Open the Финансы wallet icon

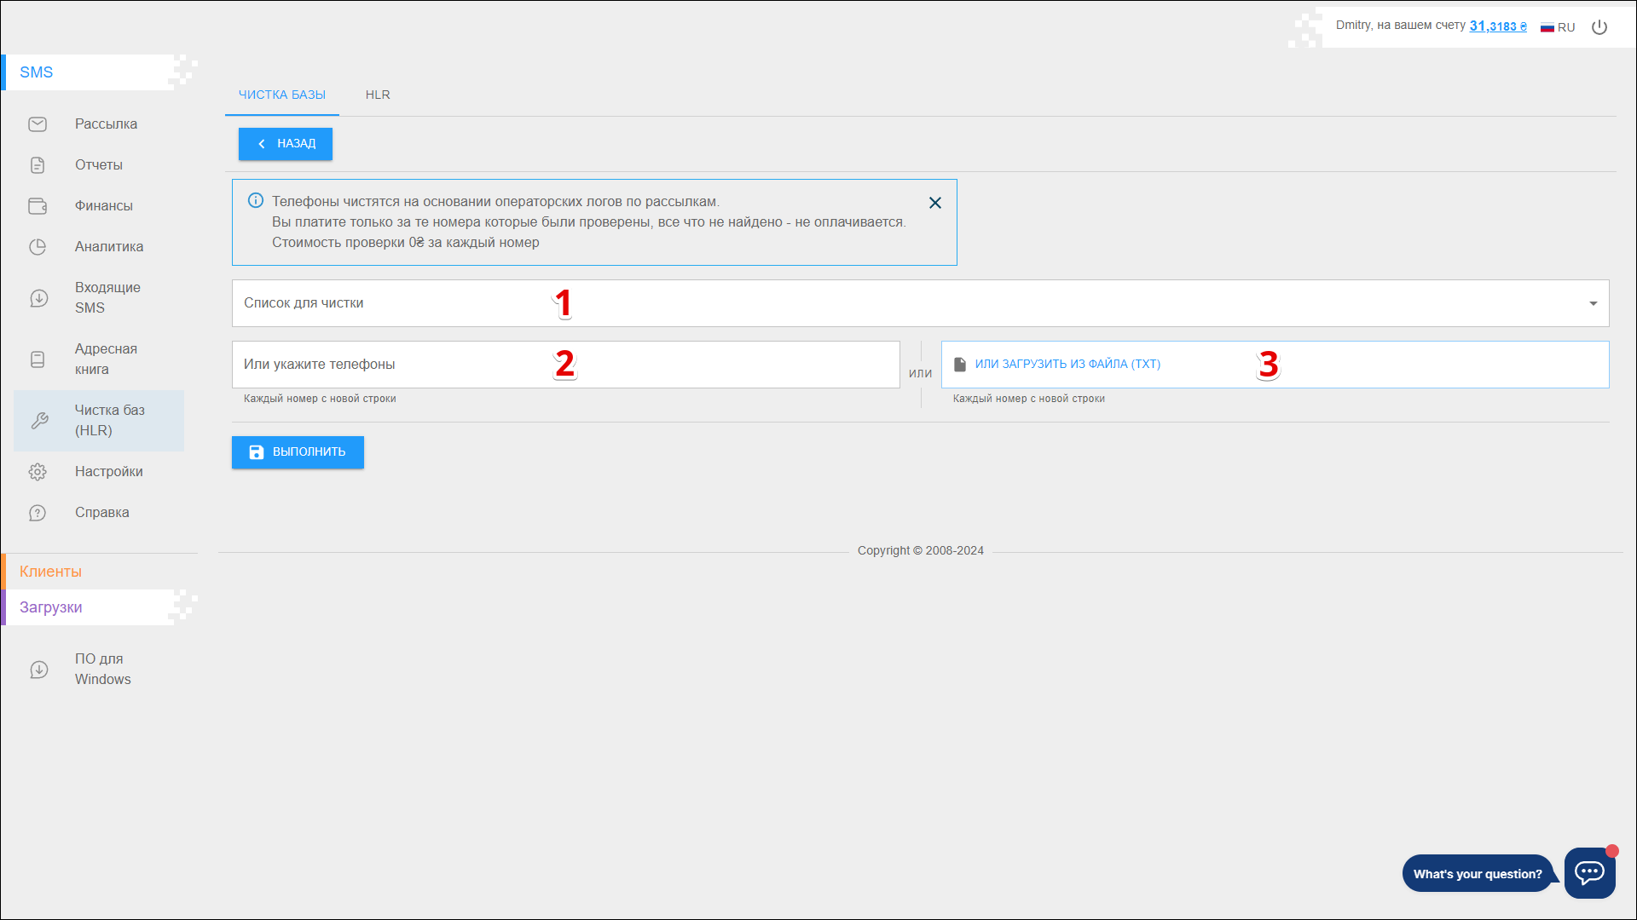pos(38,206)
